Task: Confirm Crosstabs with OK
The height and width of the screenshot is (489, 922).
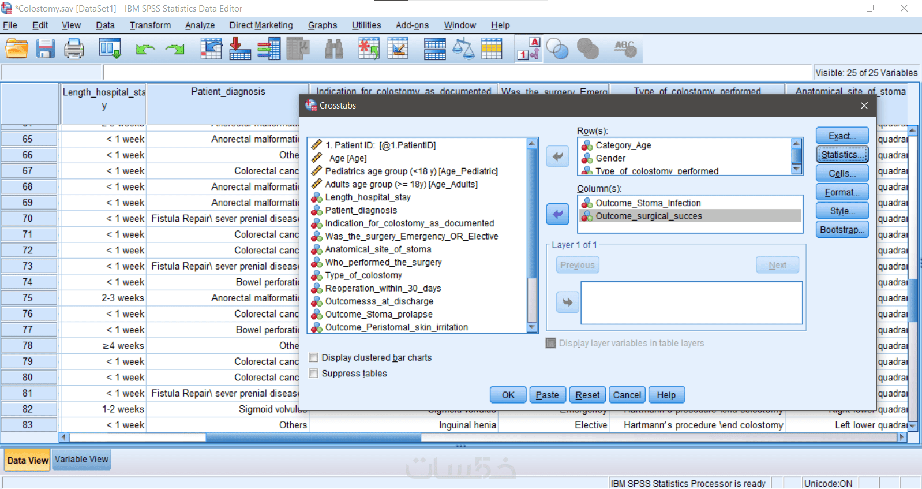Action: [x=508, y=395]
